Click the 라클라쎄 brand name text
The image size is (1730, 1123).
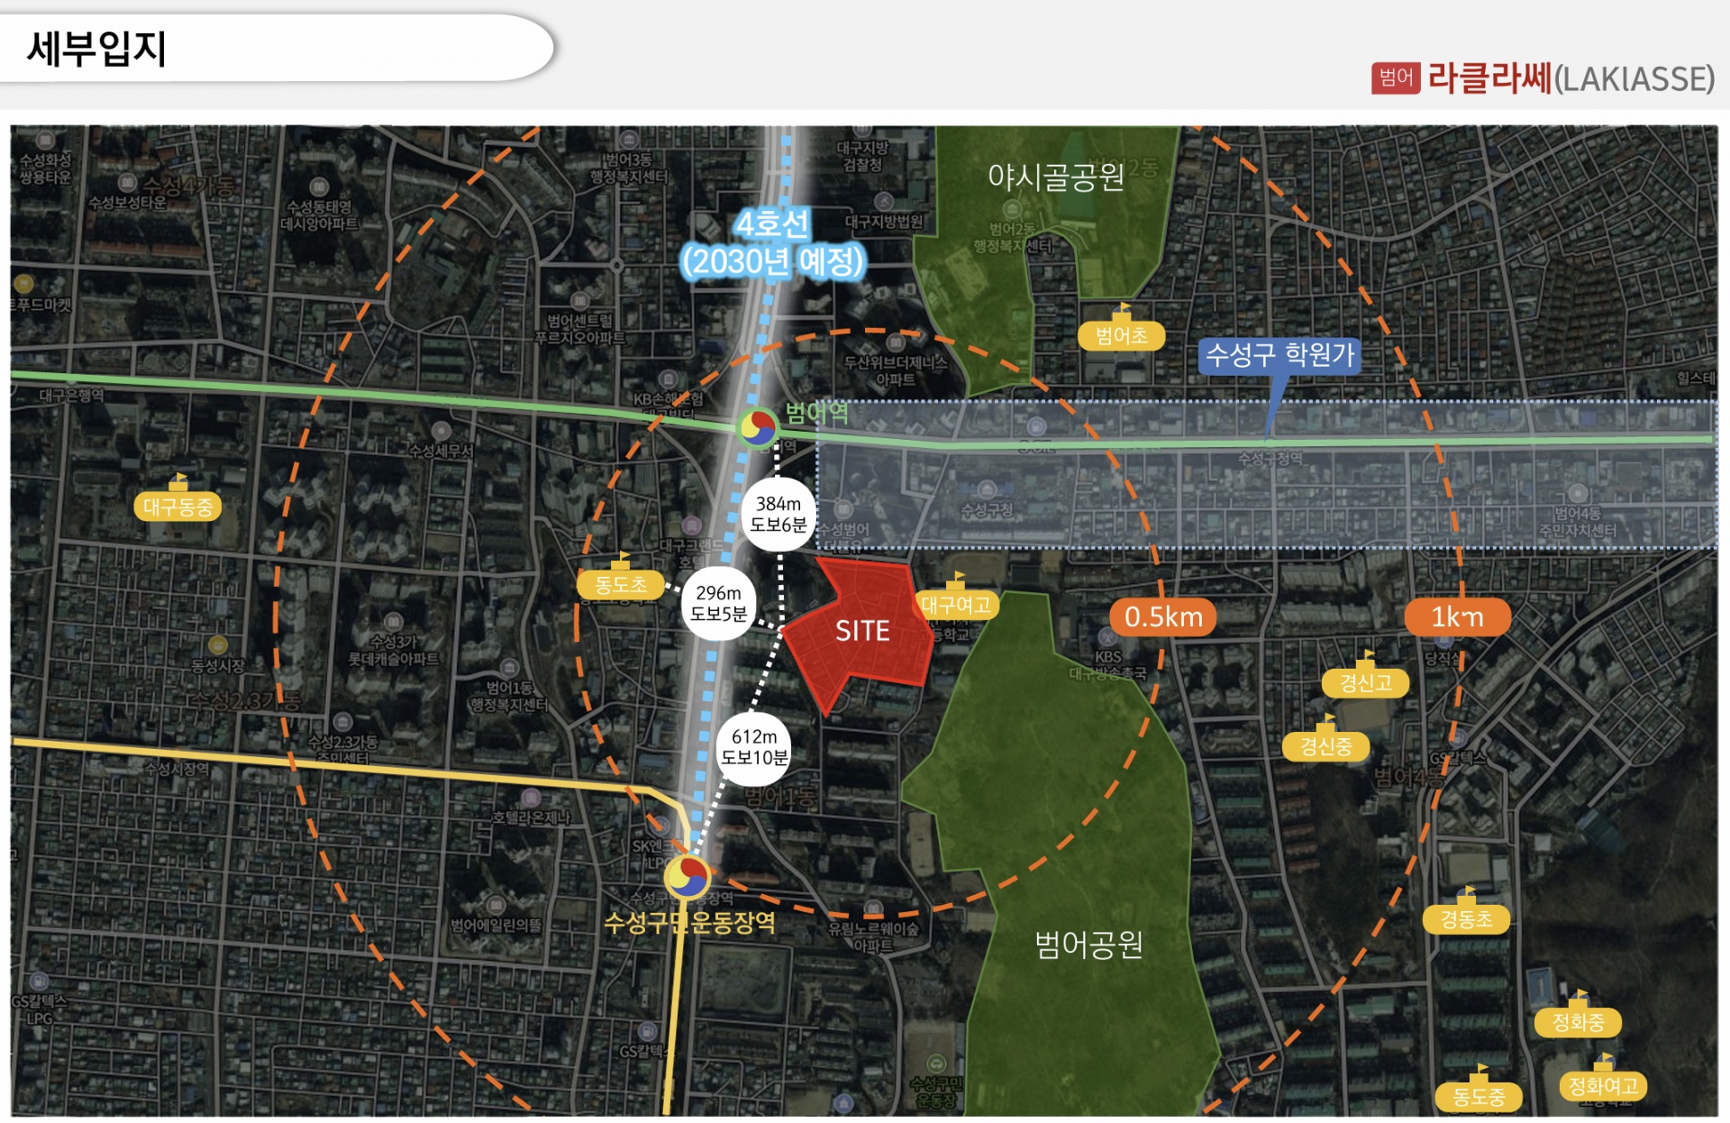1489,78
